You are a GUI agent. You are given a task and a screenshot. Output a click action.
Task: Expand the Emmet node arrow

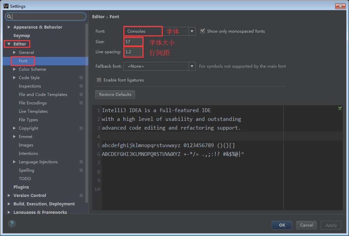(x=14, y=137)
